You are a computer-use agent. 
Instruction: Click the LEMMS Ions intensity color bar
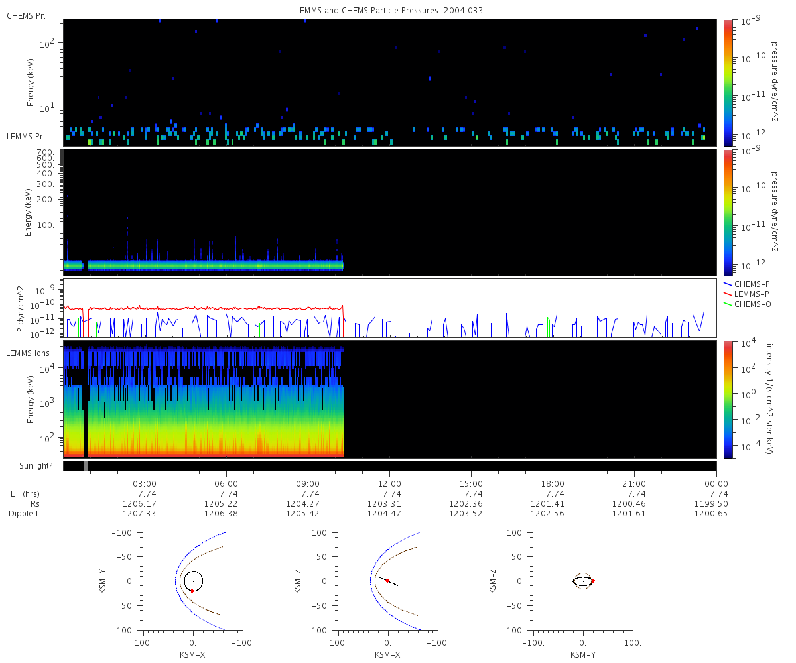(x=729, y=399)
